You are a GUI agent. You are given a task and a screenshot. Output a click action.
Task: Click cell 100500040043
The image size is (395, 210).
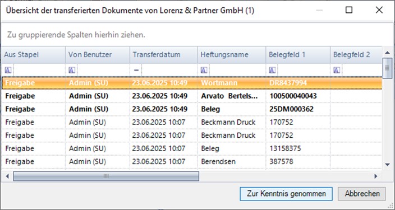click(x=298, y=96)
